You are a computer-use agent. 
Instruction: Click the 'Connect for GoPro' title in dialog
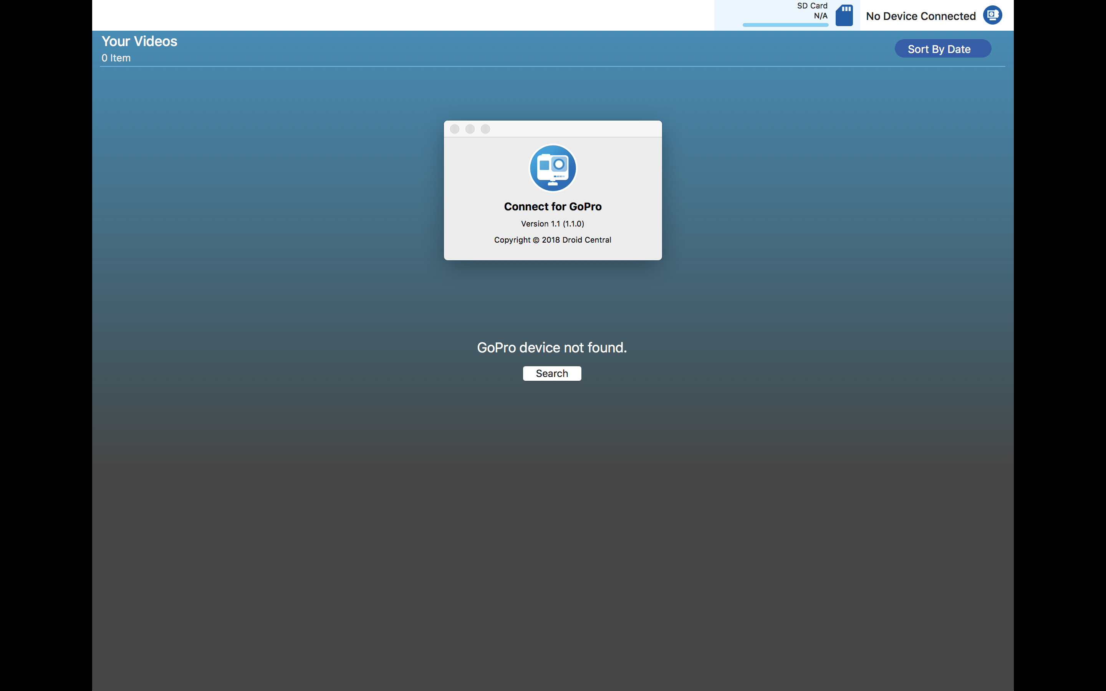click(x=553, y=207)
